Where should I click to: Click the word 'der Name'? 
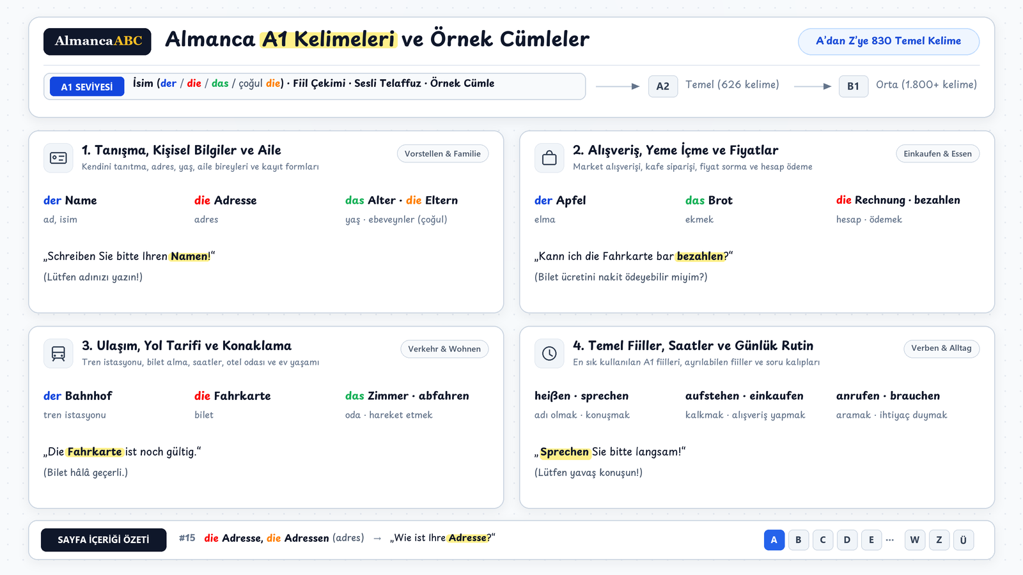70,201
